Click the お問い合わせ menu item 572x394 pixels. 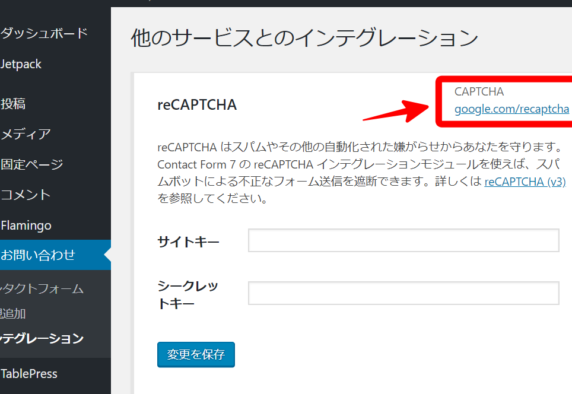click(38, 255)
